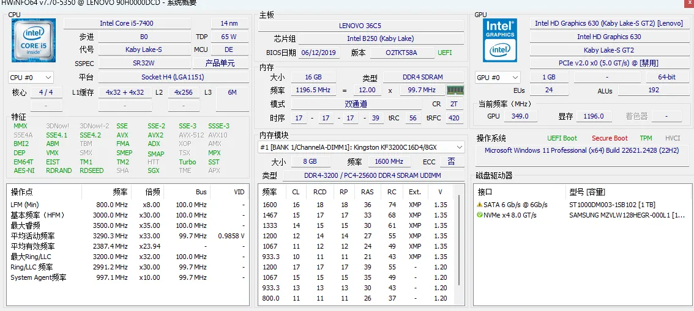Click the green UEFI label beside BIOS version
The width and height of the screenshot is (694, 311).
[445, 53]
